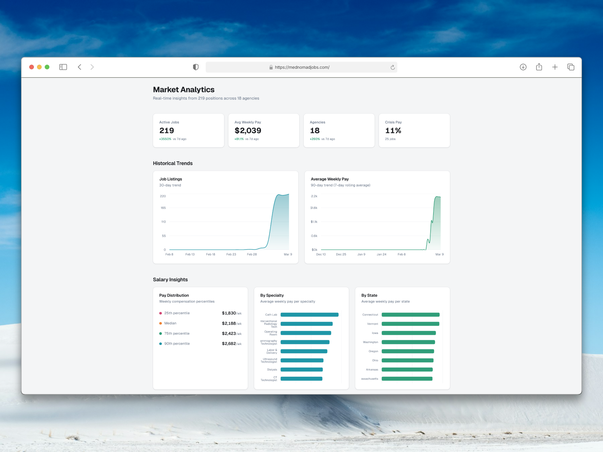This screenshot has width=603, height=452.
Task: Toggle the browser sidebar panel icon
Action: (63, 67)
